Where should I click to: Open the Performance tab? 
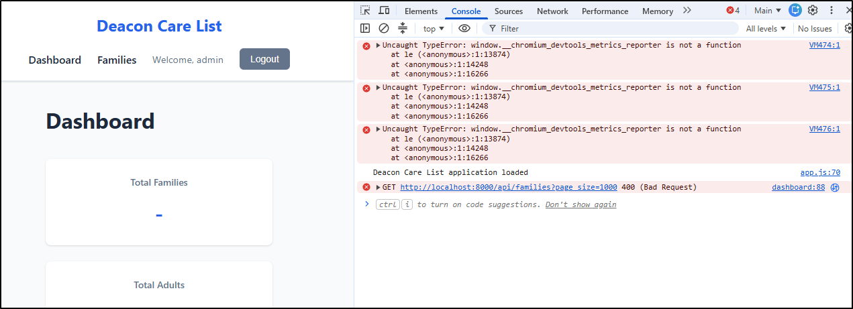(605, 11)
